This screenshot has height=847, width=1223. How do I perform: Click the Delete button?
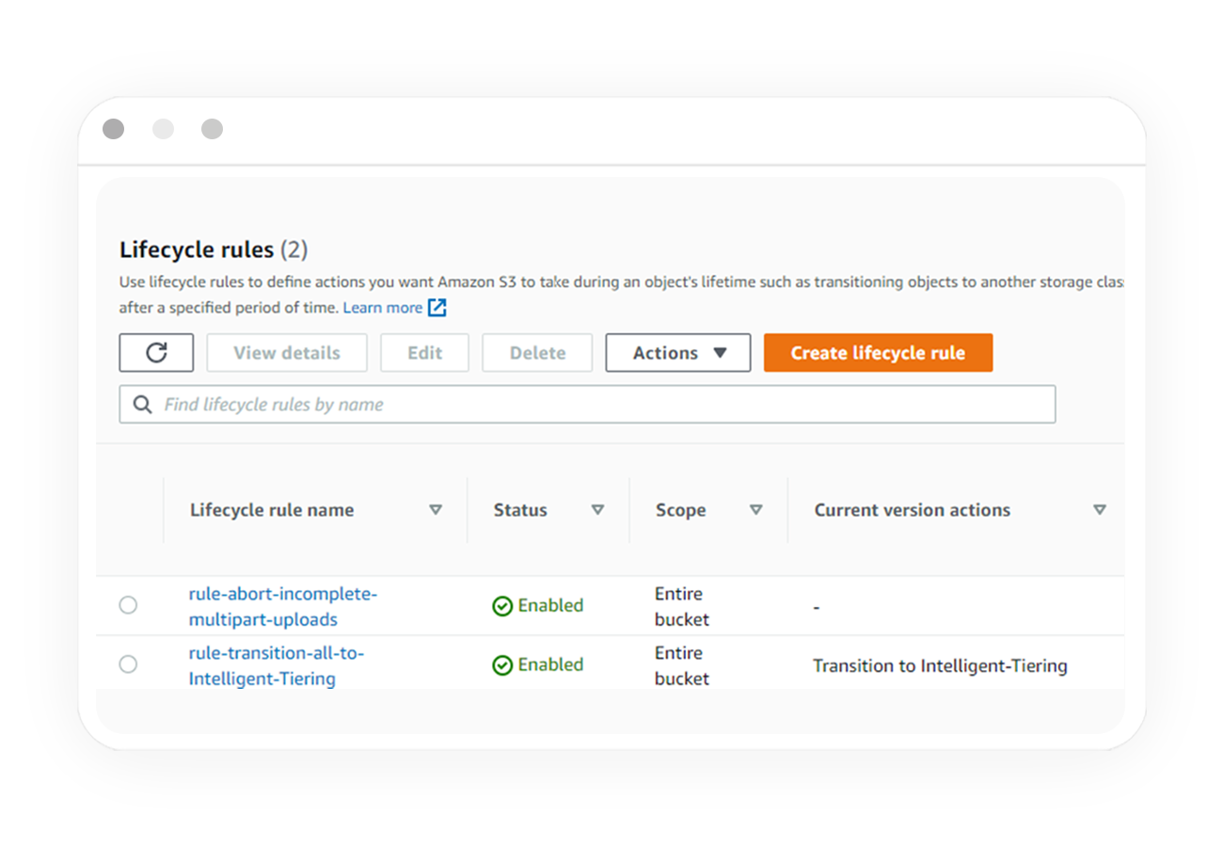point(538,353)
